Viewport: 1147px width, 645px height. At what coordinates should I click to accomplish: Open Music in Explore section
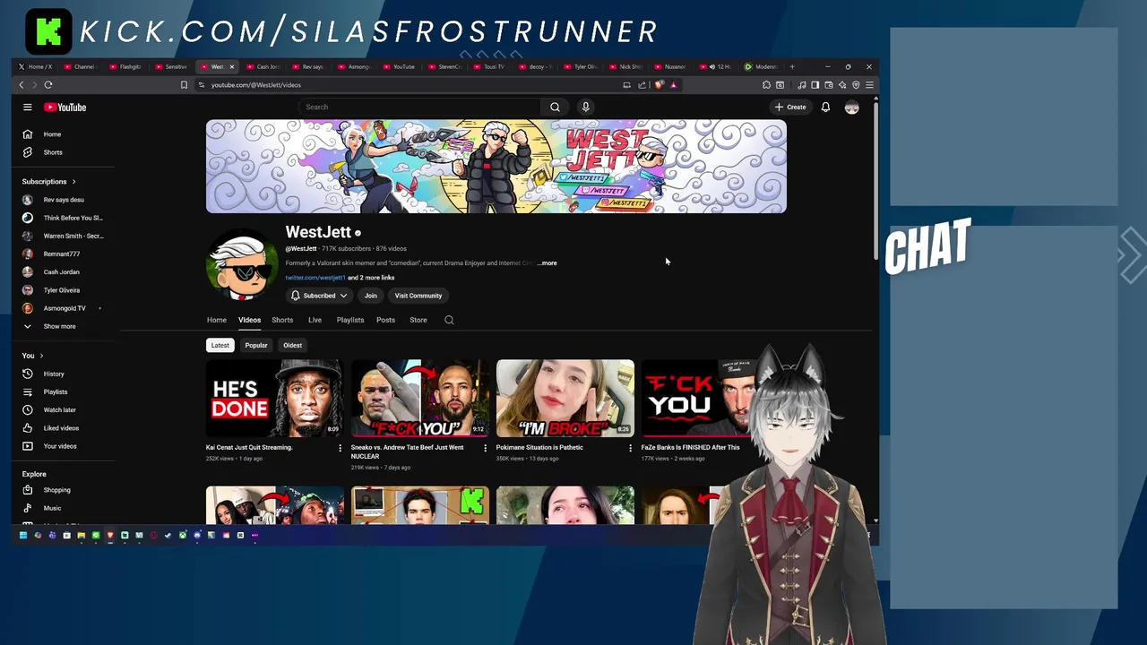coord(62,508)
